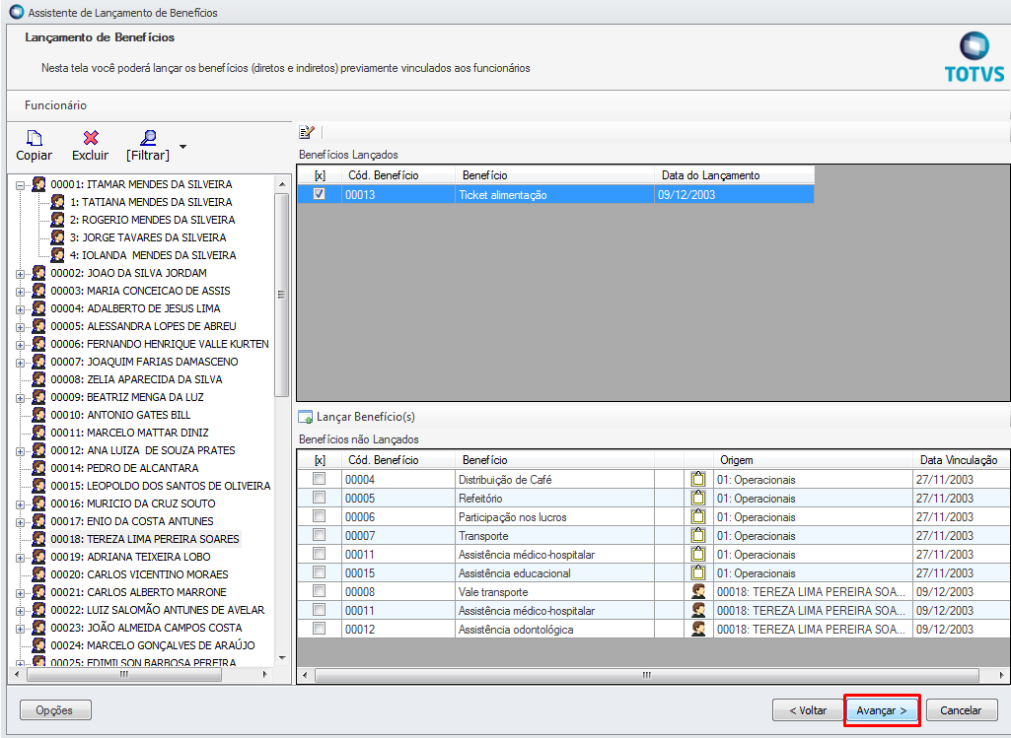The height and width of the screenshot is (738, 1011).
Task: Click origin icon on Distribuição de Café row
Action: [697, 479]
